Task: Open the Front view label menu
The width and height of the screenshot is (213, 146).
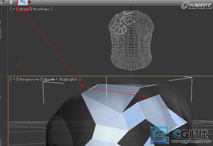Action: 24,9
